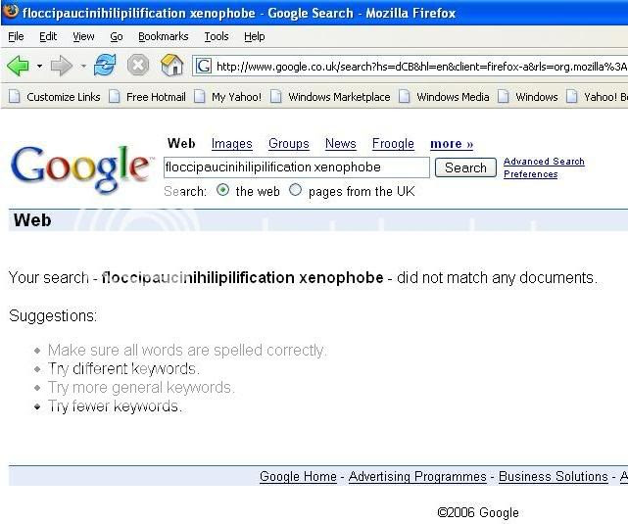This screenshot has width=628, height=524.
Task: Select 'pages from the UK' radio button
Action: click(295, 190)
